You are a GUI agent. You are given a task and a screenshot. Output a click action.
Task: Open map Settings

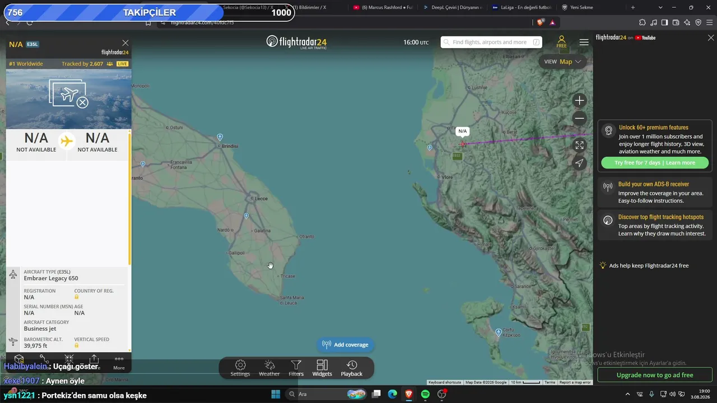pyautogui.click(x=240, y=368)
